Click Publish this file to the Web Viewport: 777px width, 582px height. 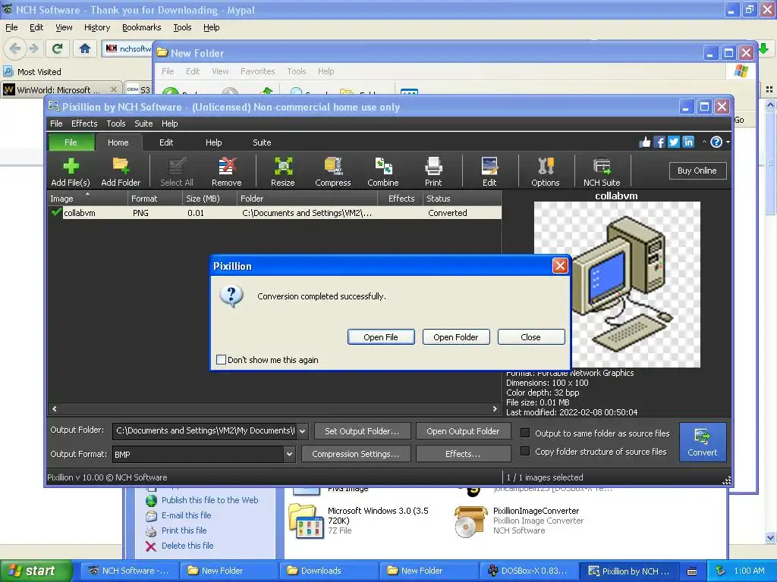point(210,500)
